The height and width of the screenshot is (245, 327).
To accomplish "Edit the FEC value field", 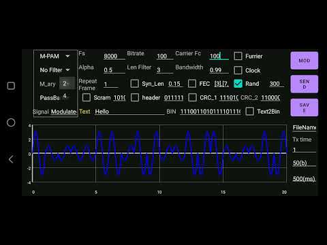I will (x=221, y=84).
